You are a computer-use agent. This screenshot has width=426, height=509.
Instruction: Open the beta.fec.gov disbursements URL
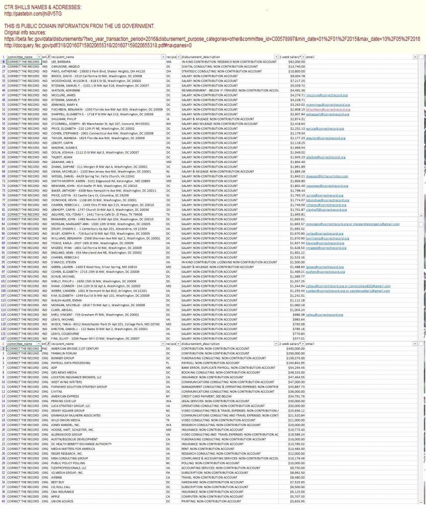coord(212,39)
